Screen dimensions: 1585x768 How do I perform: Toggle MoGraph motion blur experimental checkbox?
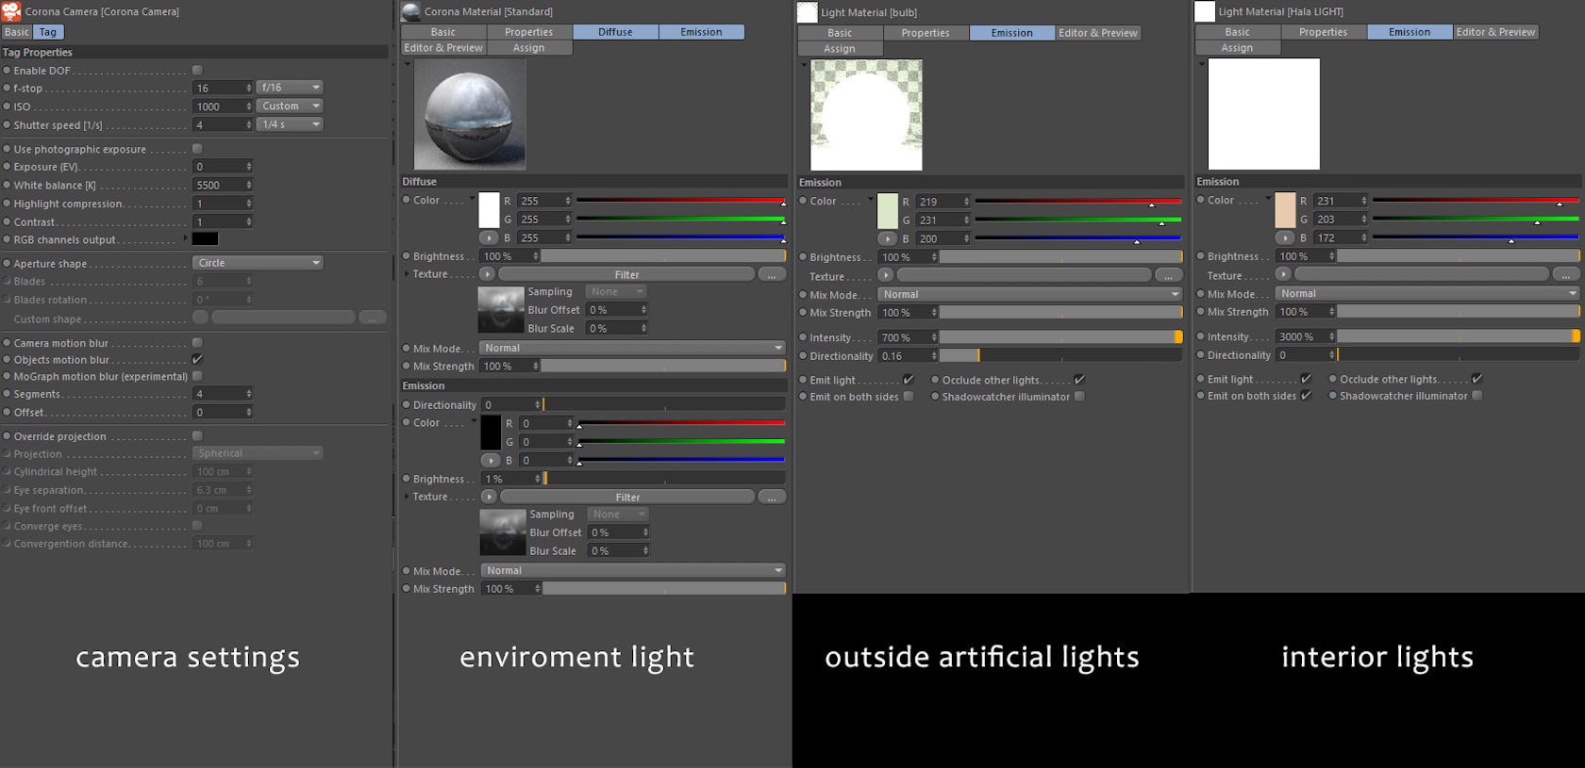pos(197,376)
